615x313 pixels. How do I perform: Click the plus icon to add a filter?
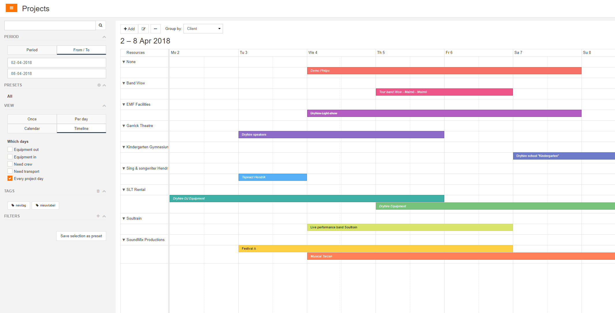[98, 216]
